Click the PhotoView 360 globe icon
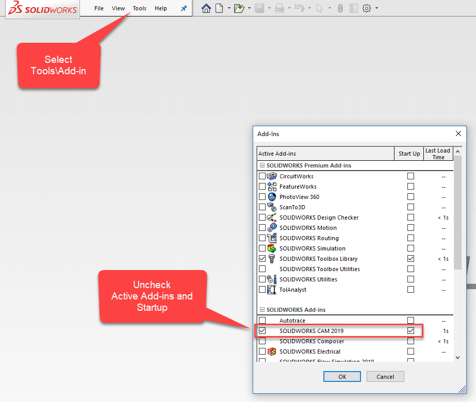This screenshot has width=476, height=402. 272,196
